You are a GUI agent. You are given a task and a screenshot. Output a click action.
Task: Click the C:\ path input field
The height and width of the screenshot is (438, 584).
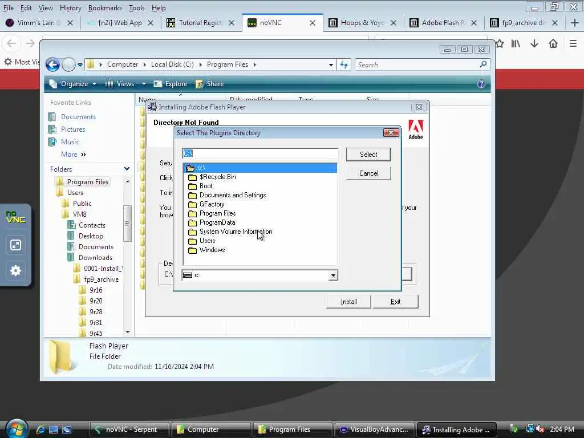tap(260, 153)
